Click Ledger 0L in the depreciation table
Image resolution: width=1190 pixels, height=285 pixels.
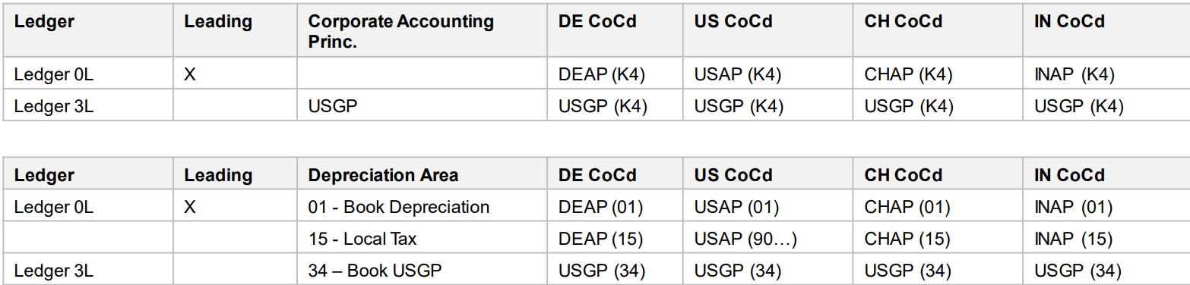pos(54,207)
